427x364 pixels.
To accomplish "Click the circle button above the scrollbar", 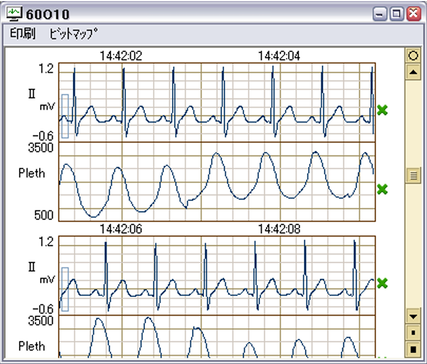I will (412, 56).
